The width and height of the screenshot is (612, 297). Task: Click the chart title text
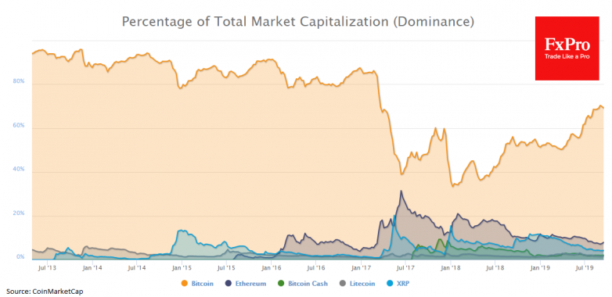click(298, 22)
